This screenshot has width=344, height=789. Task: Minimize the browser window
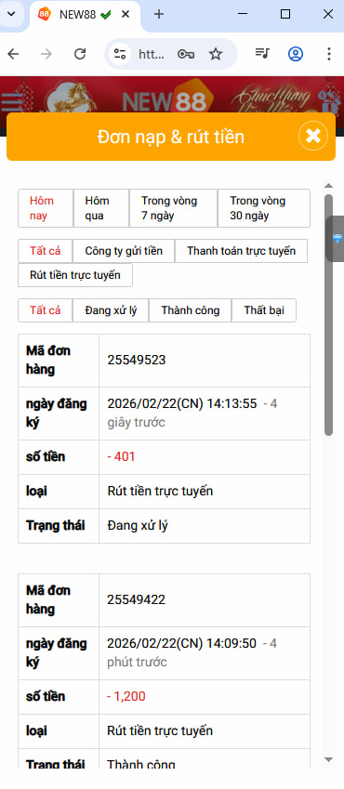point(243,14)
